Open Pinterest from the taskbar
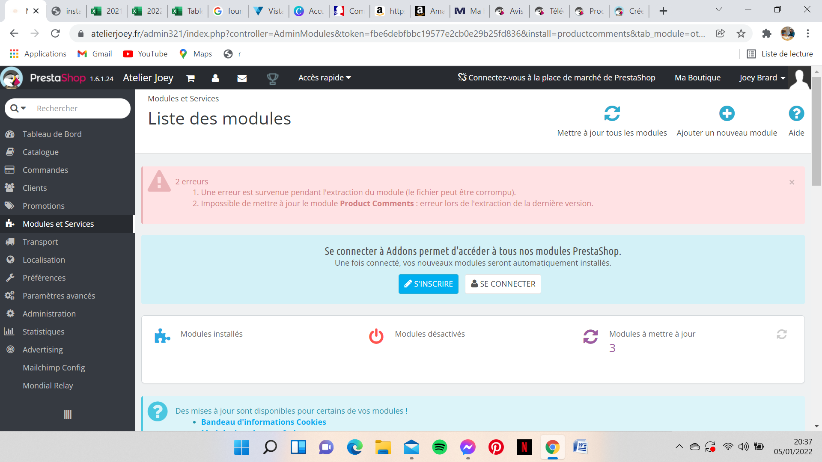 pos(496,447)
